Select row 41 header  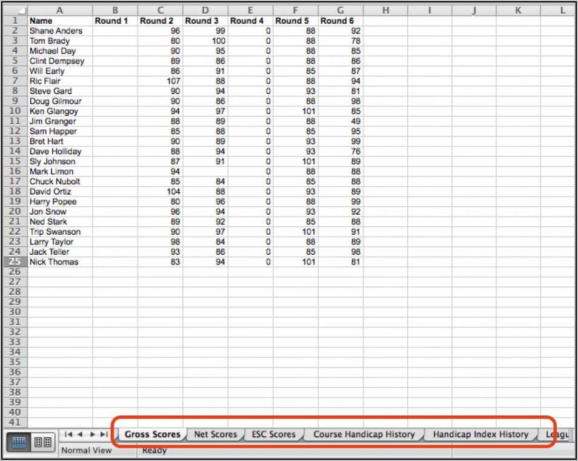pyautogui.click(x=15, y=422)
